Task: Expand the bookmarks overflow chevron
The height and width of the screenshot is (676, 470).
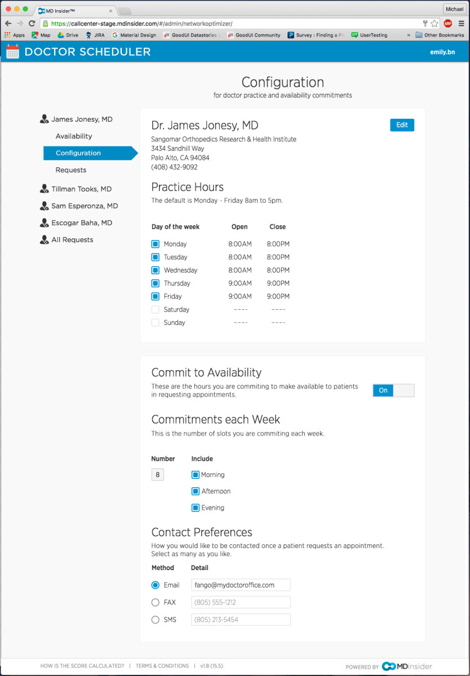Action: pyautogui.click(x=409, y=35)
